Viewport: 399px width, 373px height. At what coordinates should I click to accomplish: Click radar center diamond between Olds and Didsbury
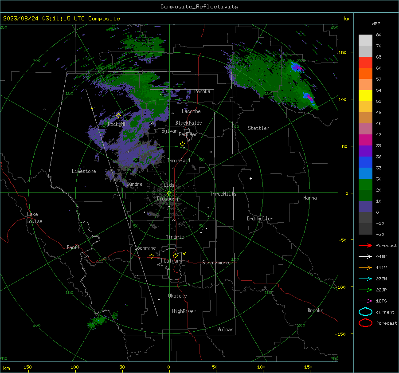click(169, 193)
